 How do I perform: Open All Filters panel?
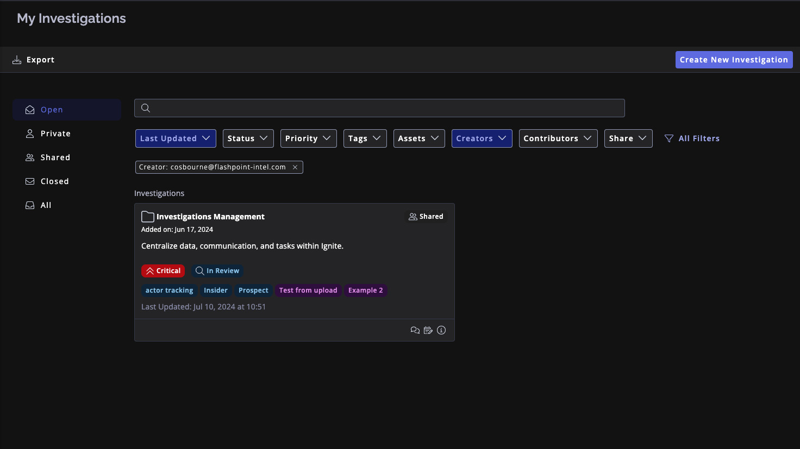(x=692, y=138)
